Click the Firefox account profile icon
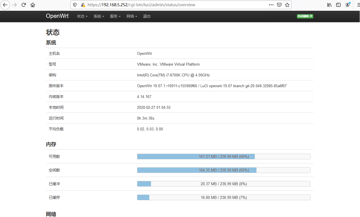 coord(347,5)
